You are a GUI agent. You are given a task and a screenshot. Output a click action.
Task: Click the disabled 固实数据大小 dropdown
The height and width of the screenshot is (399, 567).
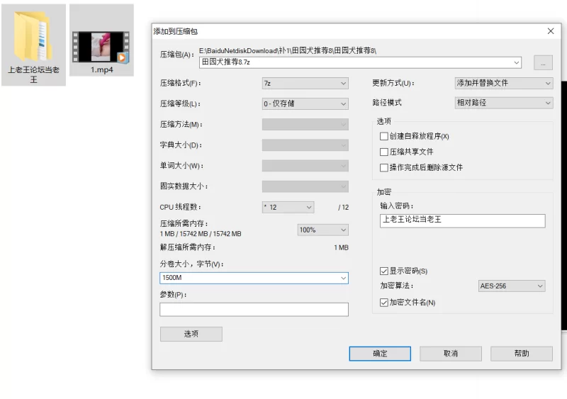tap(305, 186)
